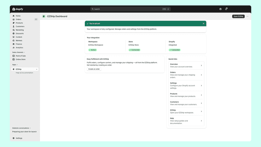Click the Open EZShip button
Image resolution: width=261 pixels, height=147 pixels.
click(238, 16)
